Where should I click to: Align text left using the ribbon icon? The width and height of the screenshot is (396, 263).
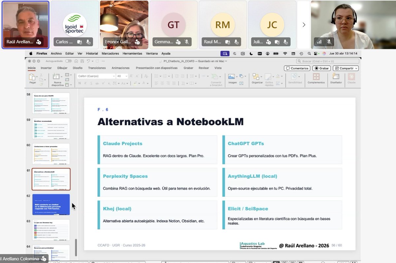[x=156, y=83]
